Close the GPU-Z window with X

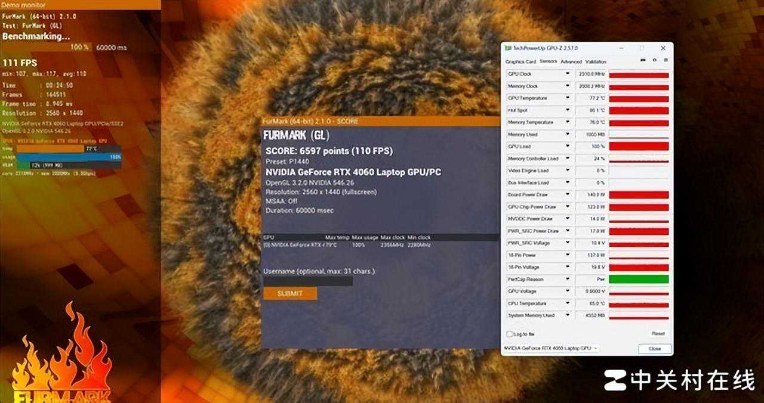pyautogui.click(x=663, y=48)
